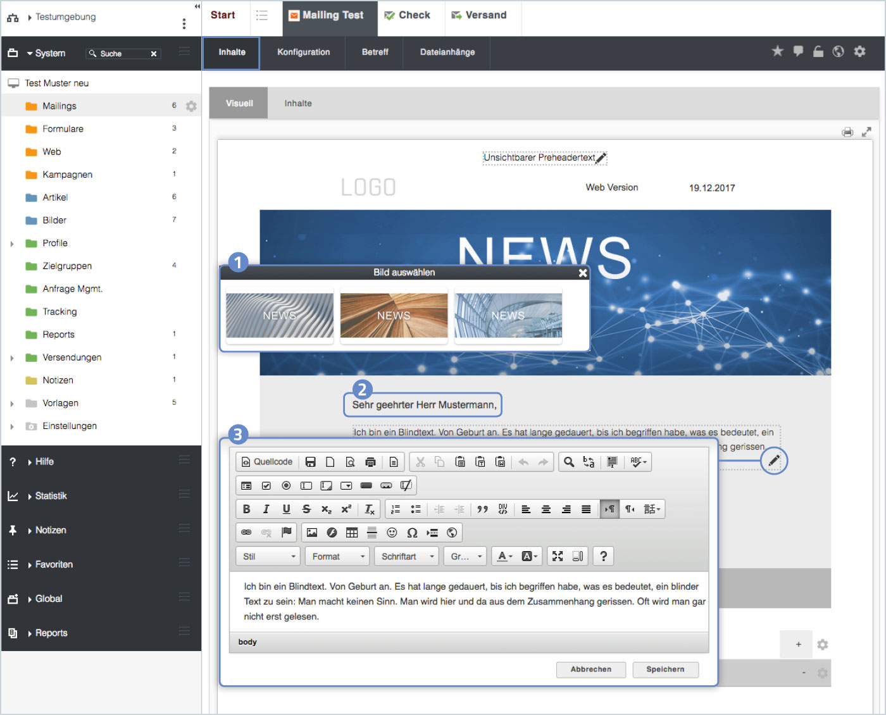Click the Abbrechen button
Image resolution: width=886 pixels, height=715 pixels.
point(590,669)
